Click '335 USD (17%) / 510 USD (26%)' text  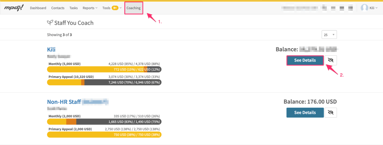pyautogui.click(x=137, y=116)
